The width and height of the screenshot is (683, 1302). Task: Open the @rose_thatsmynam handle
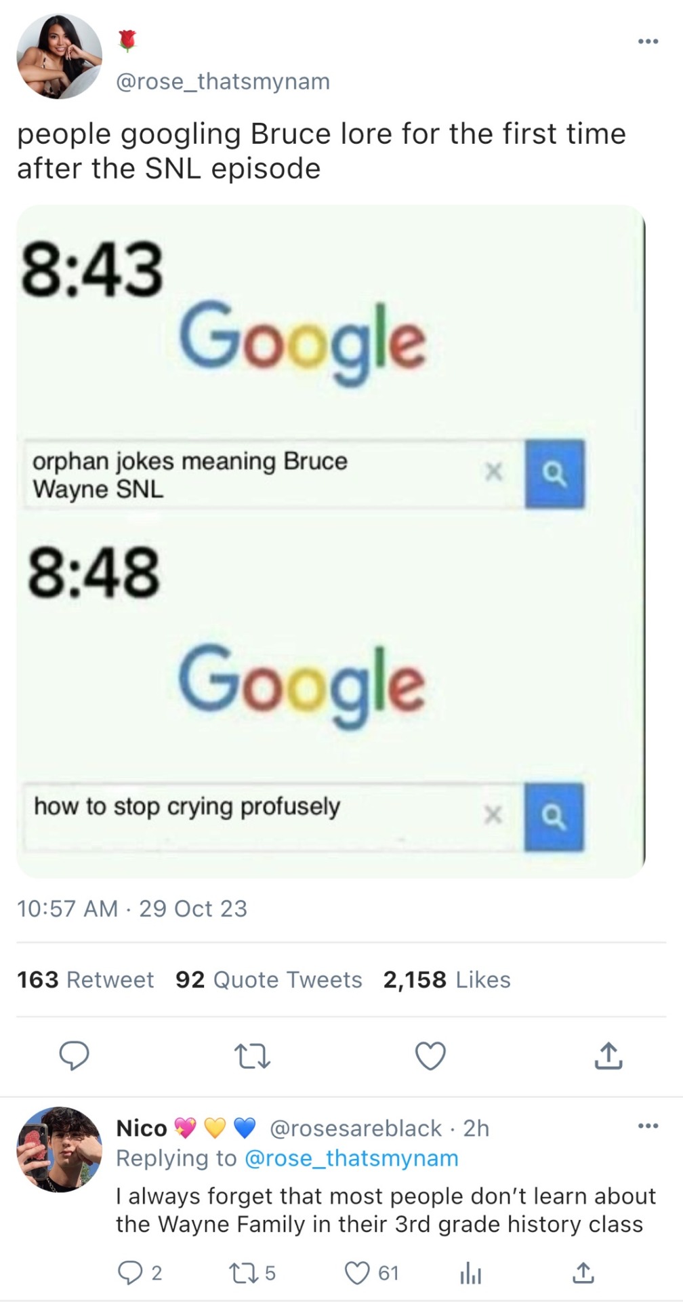point(223,81)
